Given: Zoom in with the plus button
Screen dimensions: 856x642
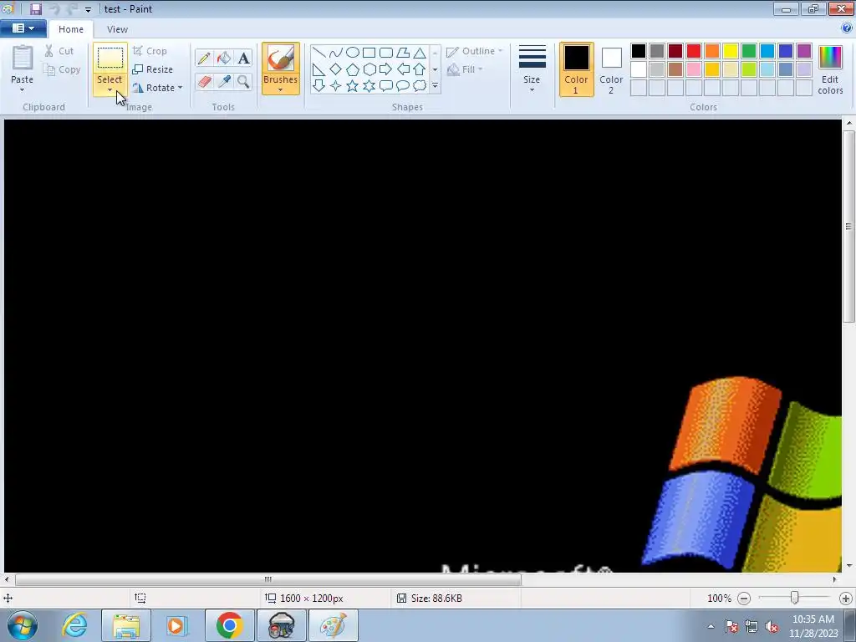Looking at the screenshot, I should (846, 599).
